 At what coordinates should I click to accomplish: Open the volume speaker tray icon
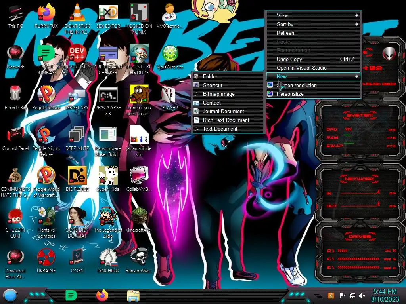[x=362, y=295]
